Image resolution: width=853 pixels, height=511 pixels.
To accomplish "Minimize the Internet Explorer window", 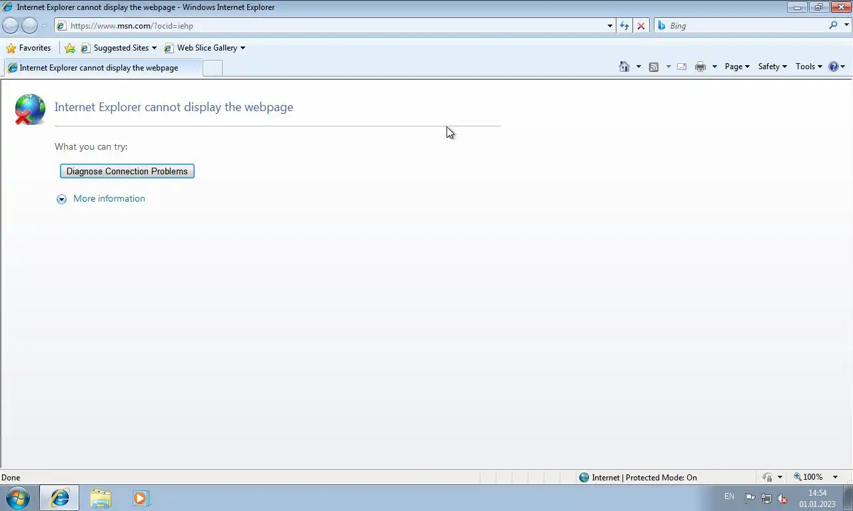I will [797, 7].
